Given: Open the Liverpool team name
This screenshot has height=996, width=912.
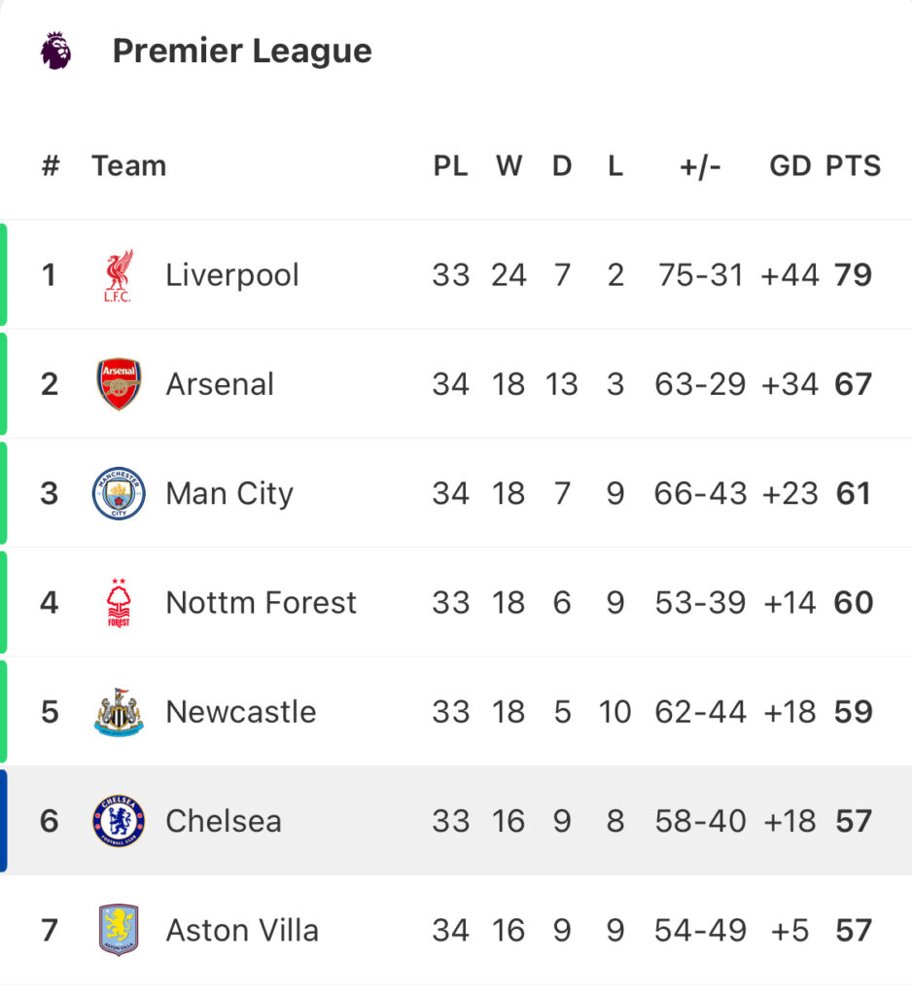Looking at the screenshot, I should point(231,275).
